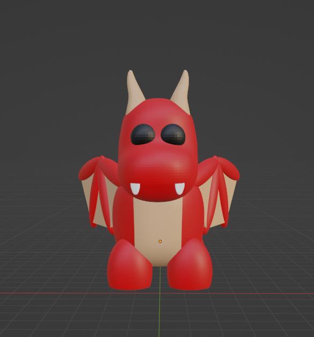Image resolution: width=314 pixels, height=337 pixels.
Task: Click the dragon's black eye on screen's right
Action: 173,135
